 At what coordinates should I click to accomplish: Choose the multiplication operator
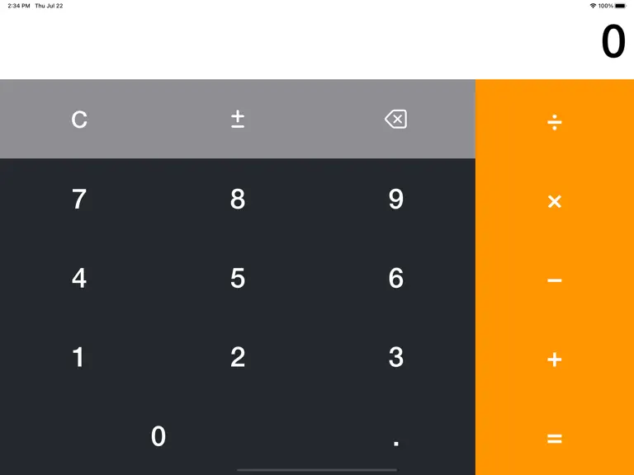click(x=555, y=198)
